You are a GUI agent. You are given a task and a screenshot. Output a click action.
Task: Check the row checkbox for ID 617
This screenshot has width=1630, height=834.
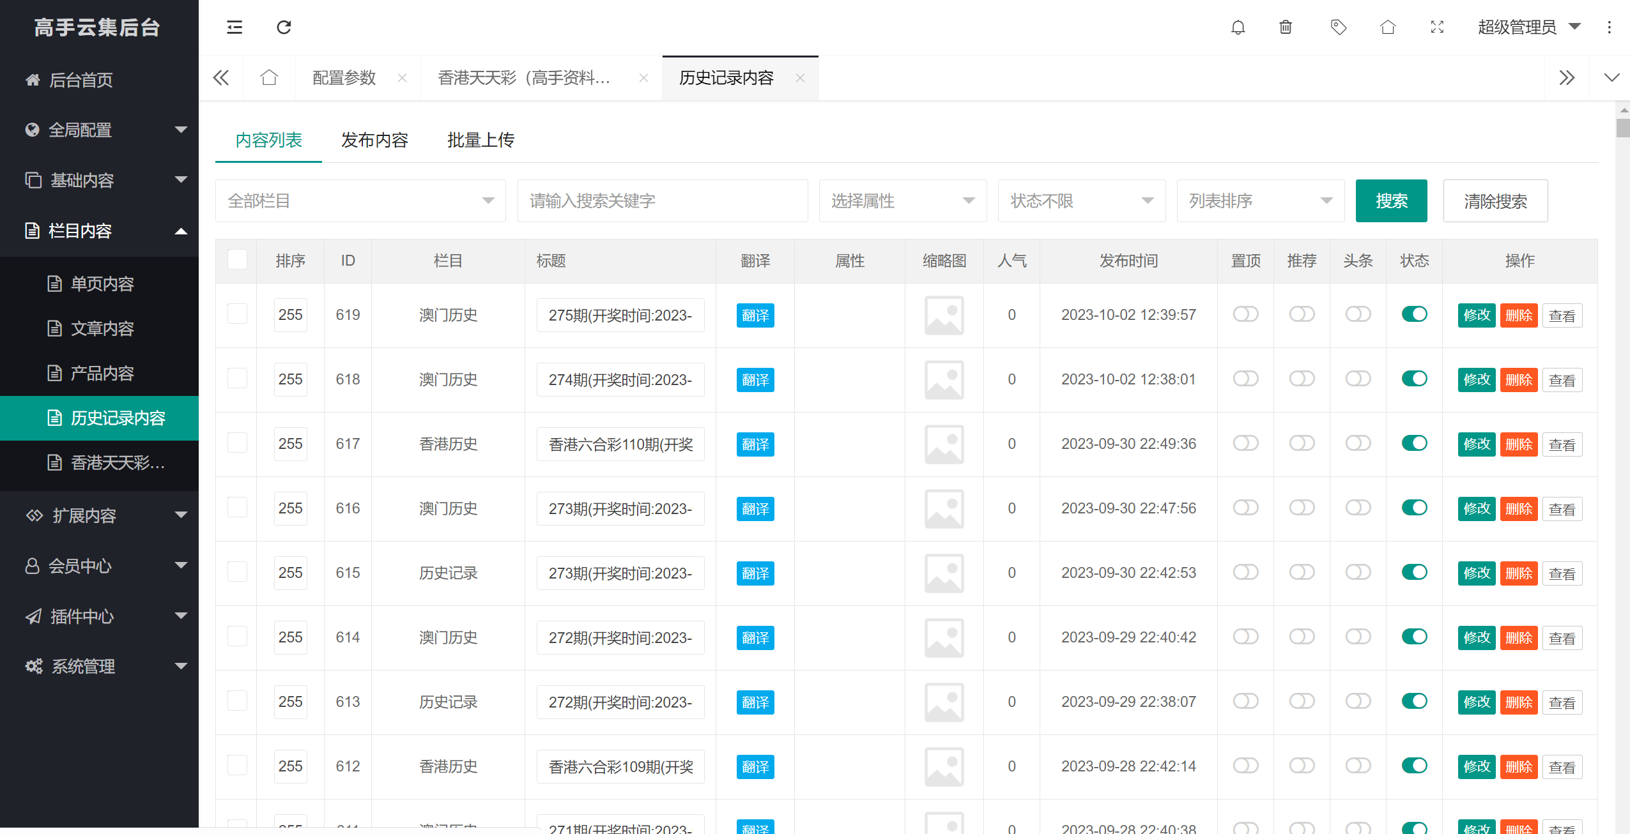(x=236, y=443)
